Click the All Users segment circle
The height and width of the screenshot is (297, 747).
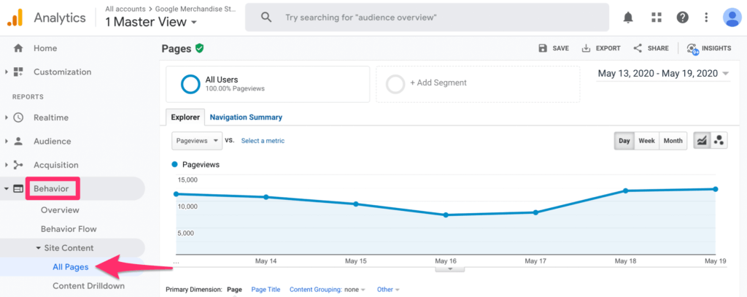(x=190, y=84)
